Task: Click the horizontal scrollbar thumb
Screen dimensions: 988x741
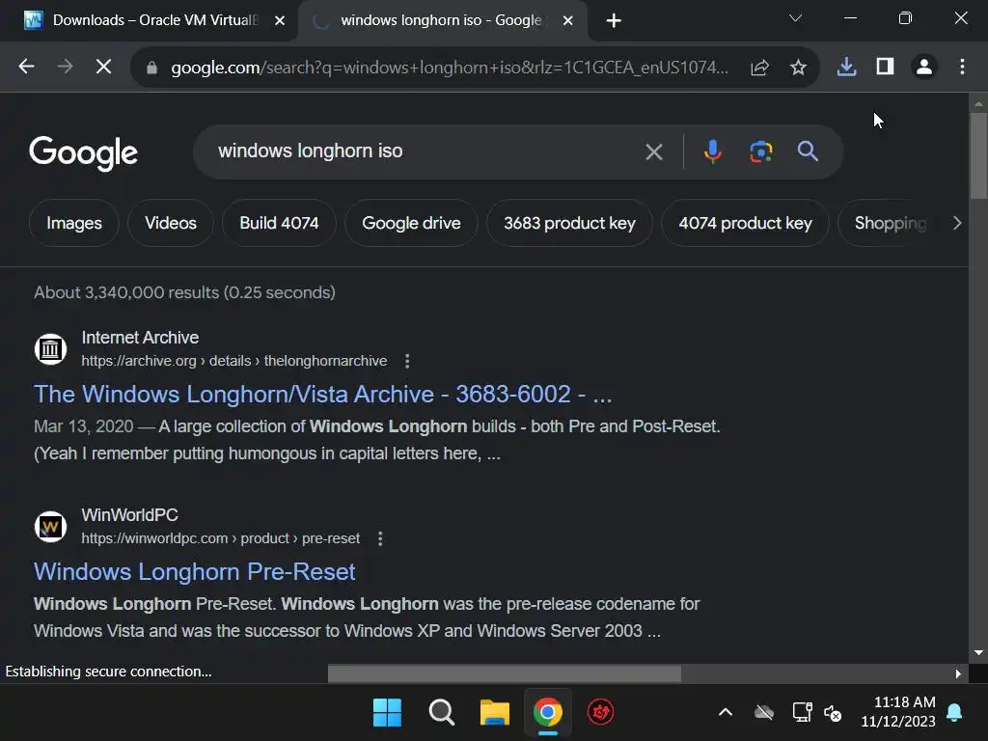Action: tap(504, 673)
